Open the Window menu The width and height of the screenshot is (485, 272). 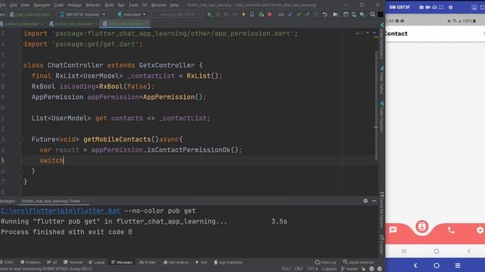point(158,5)
